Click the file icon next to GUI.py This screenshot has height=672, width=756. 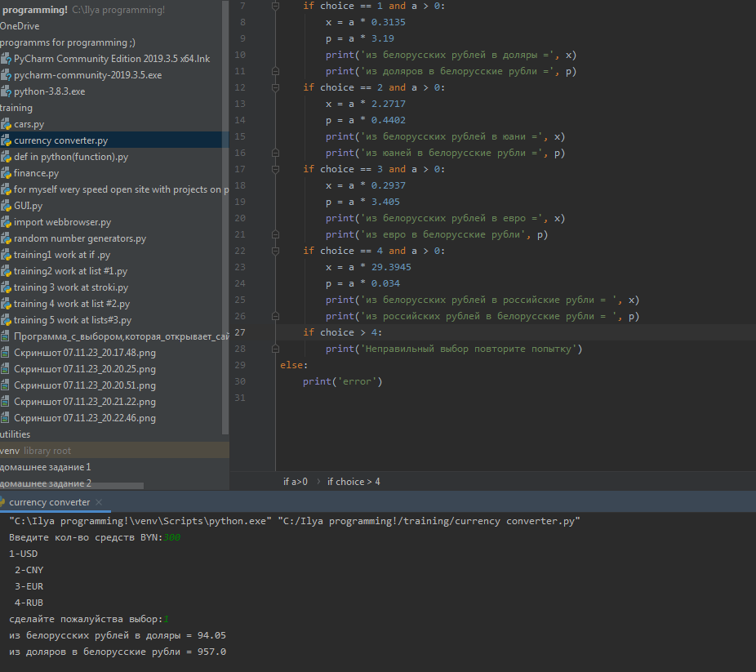click(6, 206)
